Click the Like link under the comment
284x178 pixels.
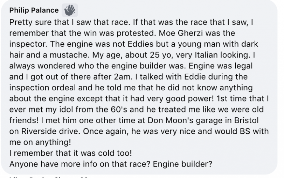tap(14, 177)
